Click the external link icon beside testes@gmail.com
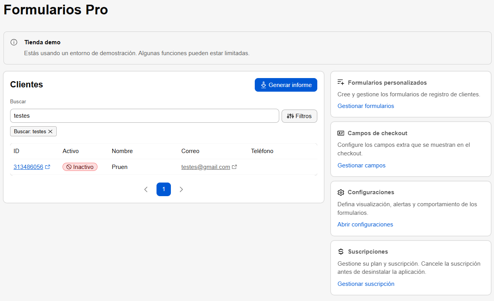494x301 pixels. coord(235,167)
